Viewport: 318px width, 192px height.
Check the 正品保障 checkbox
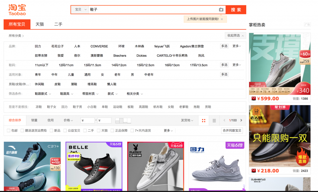(112, 131)
